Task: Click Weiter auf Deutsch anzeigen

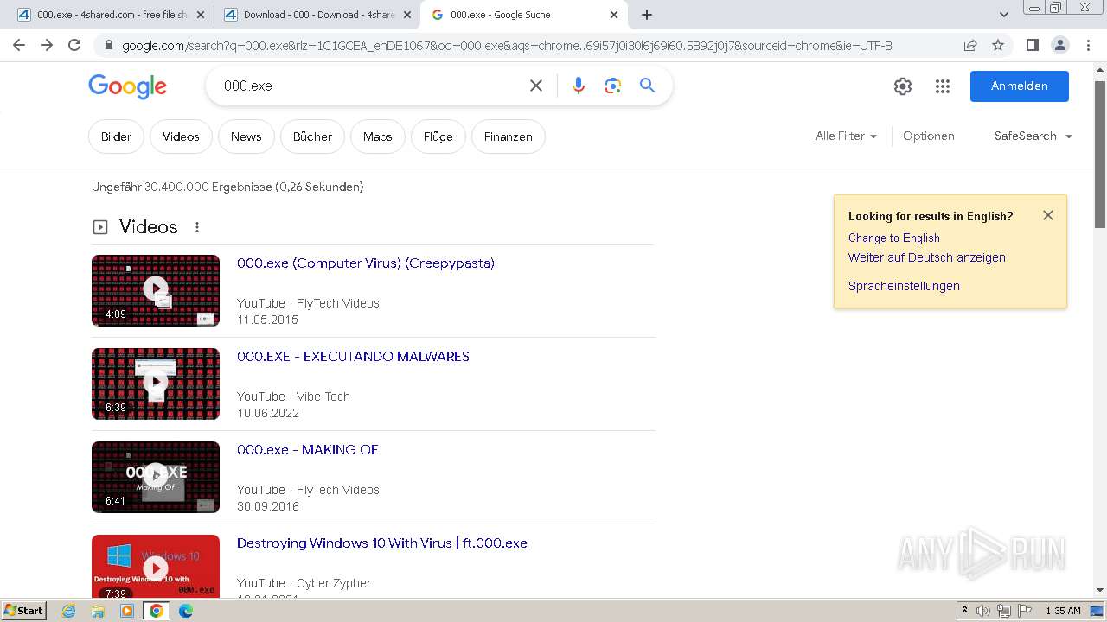Action: click(x=926, y=257)
